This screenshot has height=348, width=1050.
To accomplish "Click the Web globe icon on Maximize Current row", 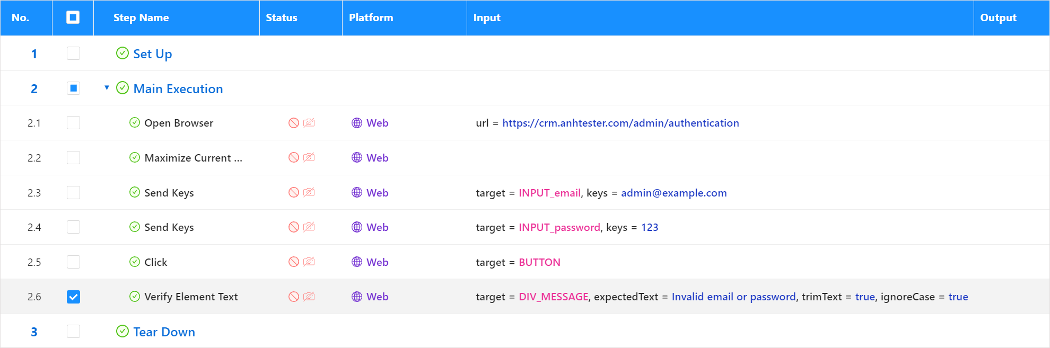I will [357, 157].
